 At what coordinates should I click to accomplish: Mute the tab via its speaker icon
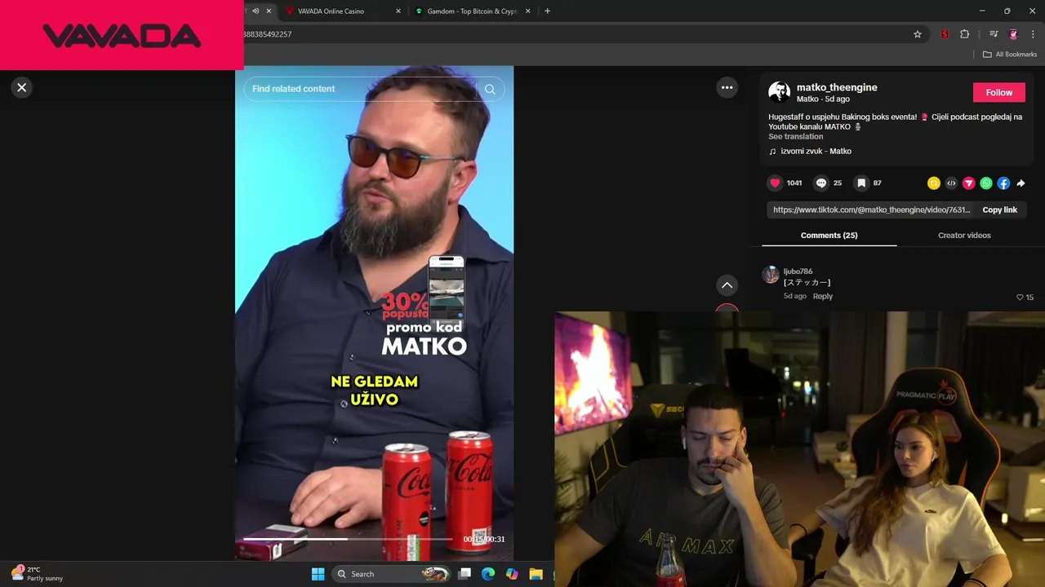[x=256, y=11]
